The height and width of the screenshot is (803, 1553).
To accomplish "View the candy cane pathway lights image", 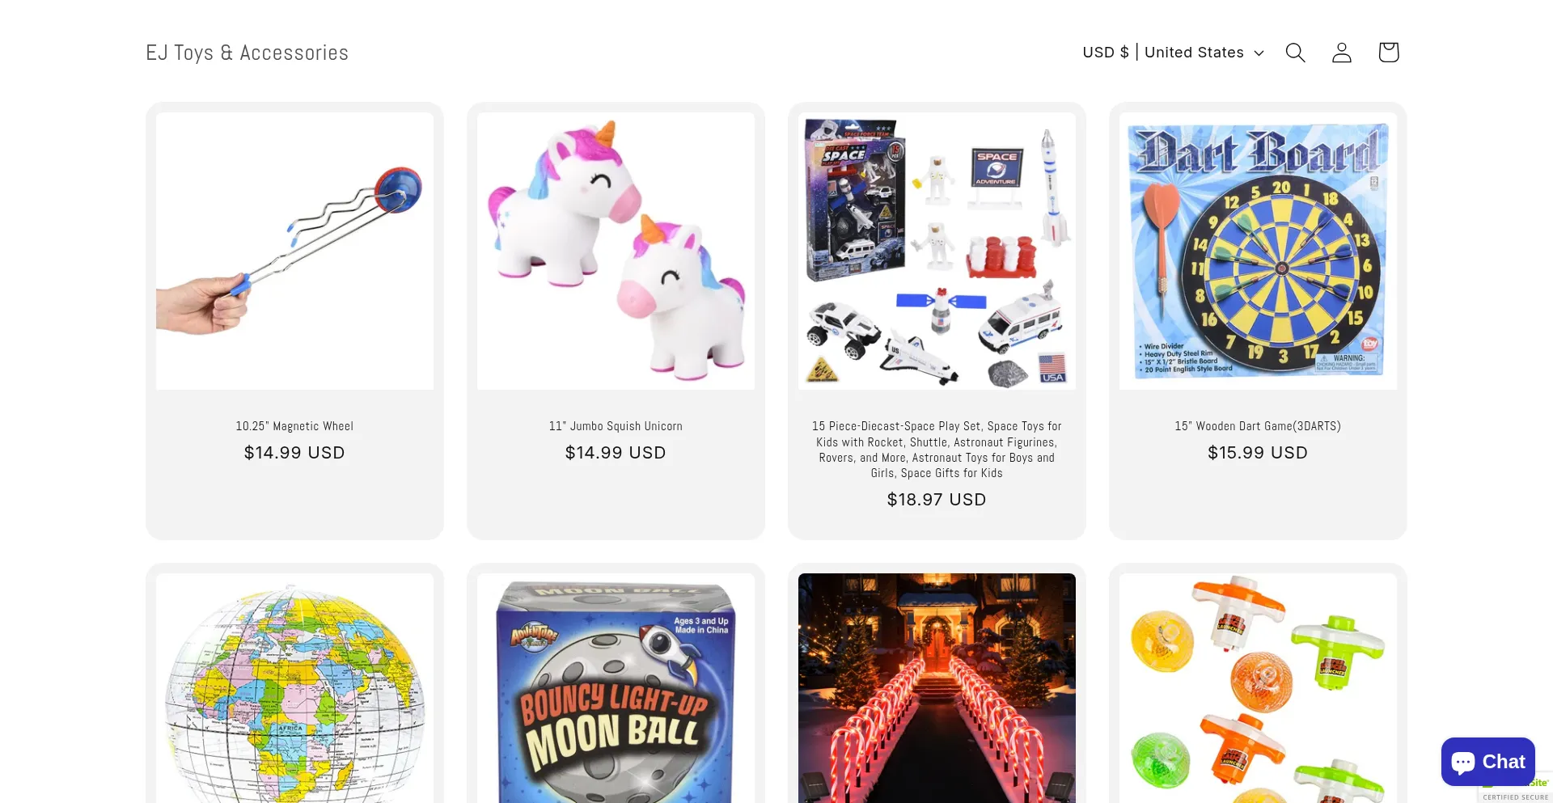I will 937,688.
